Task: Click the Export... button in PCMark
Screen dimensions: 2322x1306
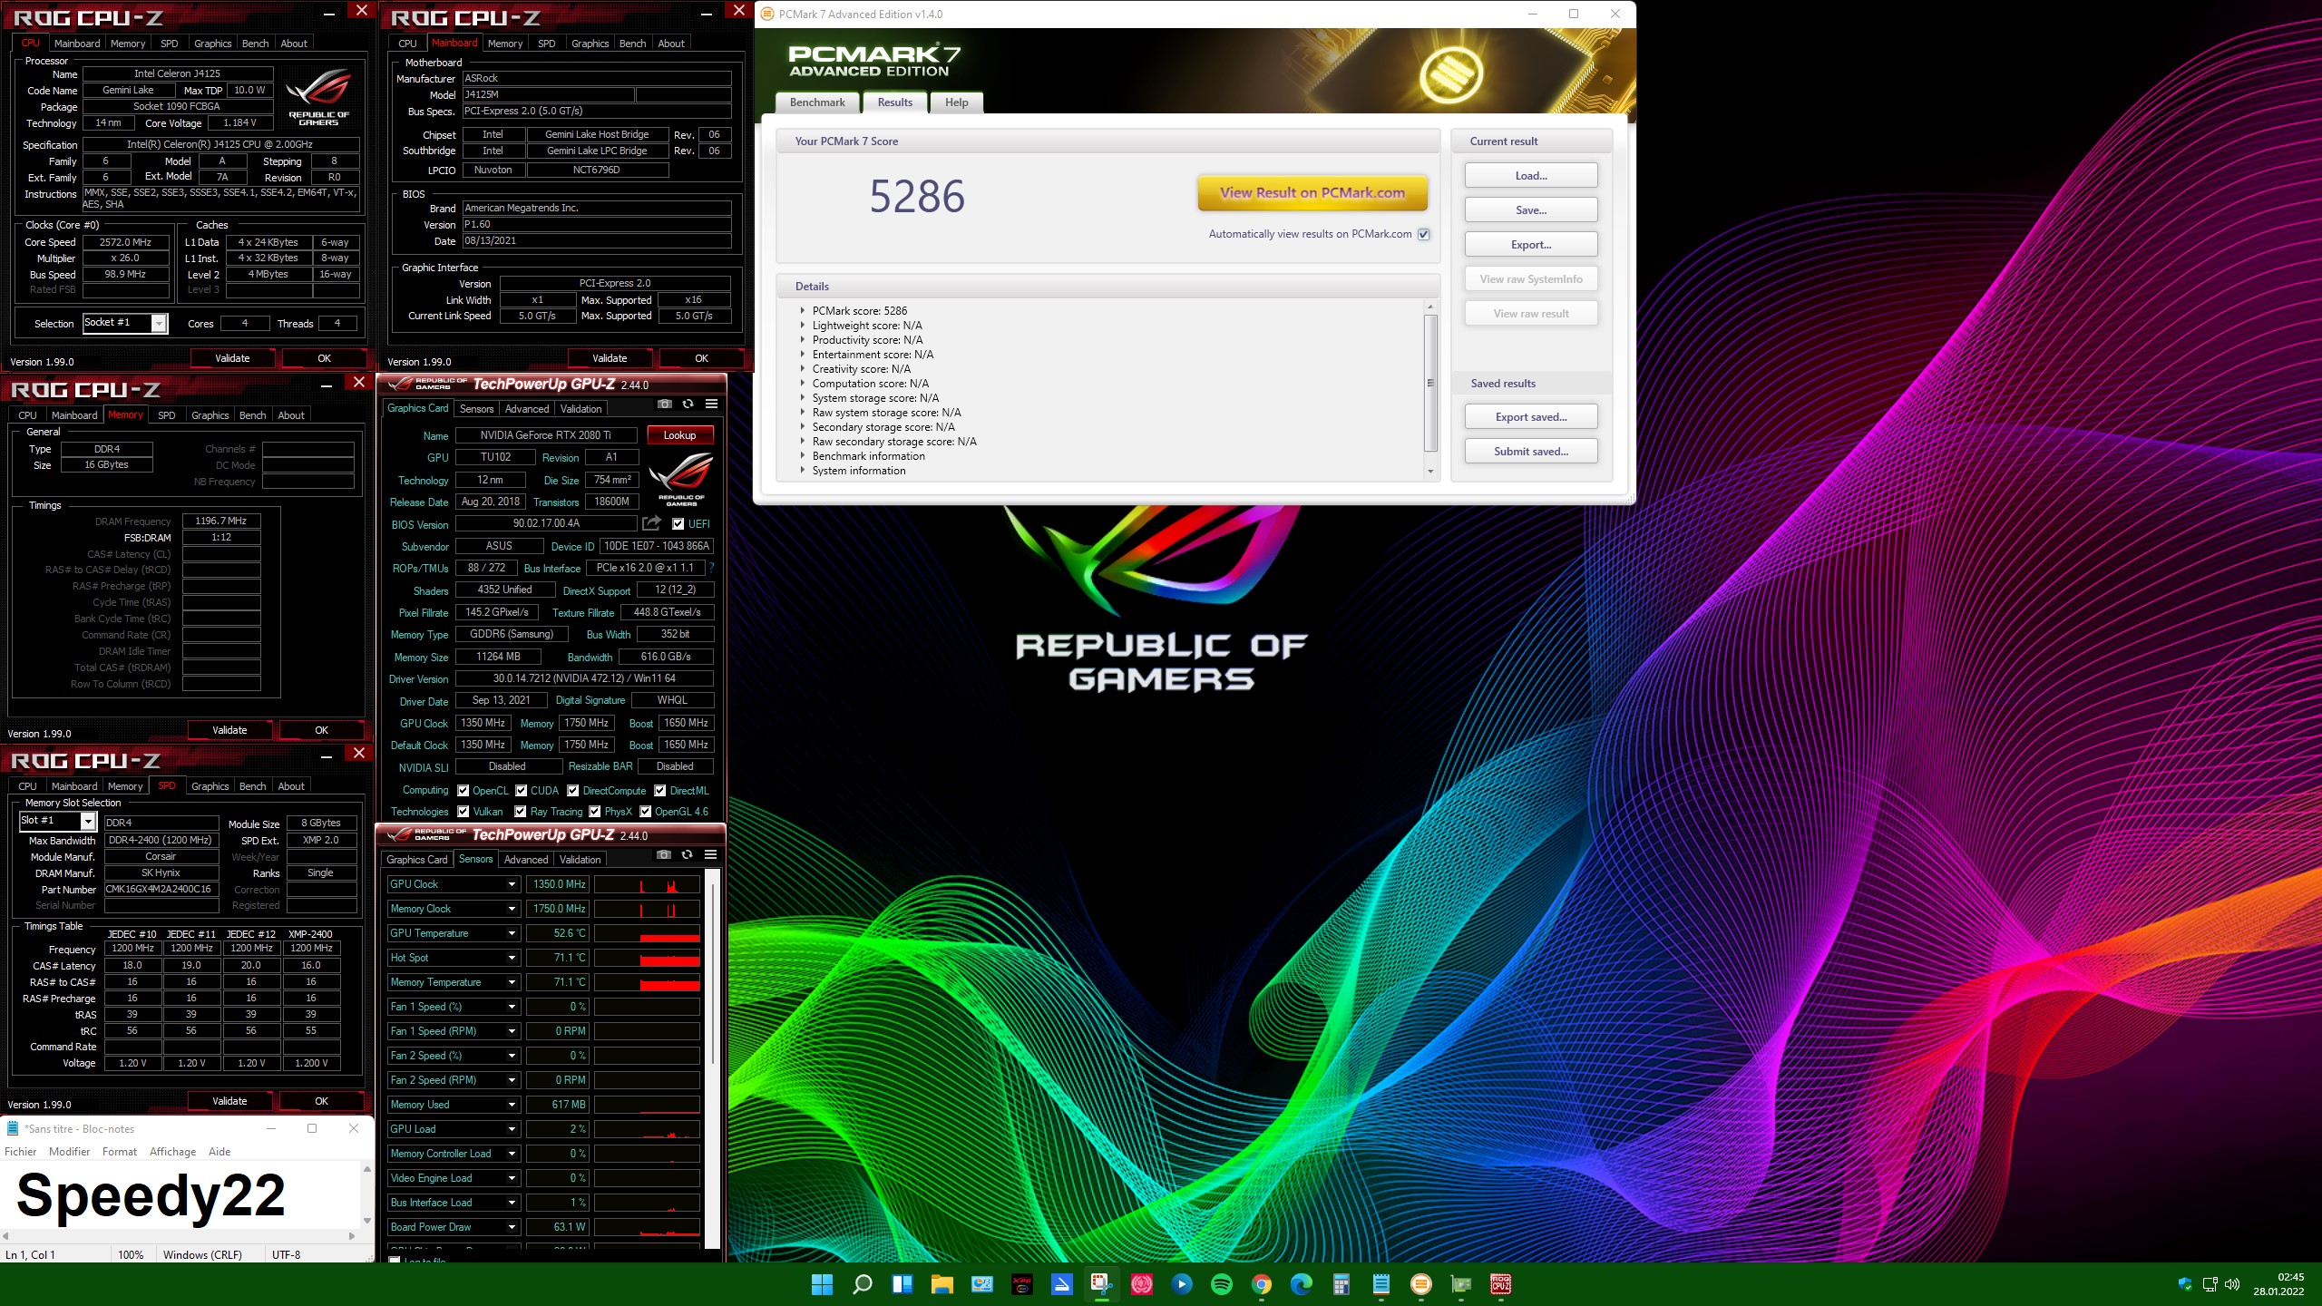Action: (x=1531, y=245)
